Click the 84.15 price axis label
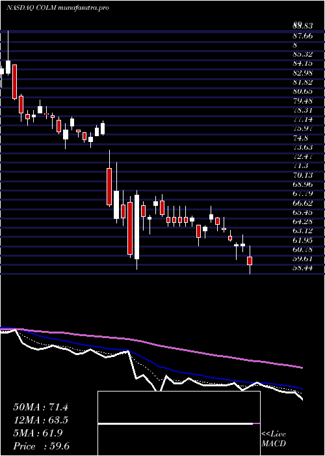The image size is (325, 456). coord(303,64)
